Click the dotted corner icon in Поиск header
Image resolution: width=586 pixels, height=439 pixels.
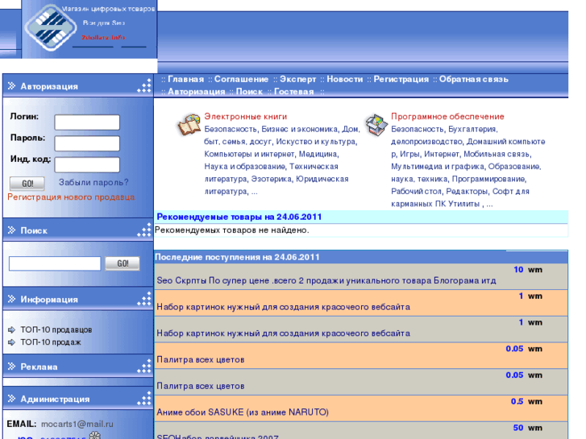[143, 230]
